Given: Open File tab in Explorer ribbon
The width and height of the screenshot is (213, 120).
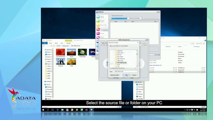Looking at the screenshot, I should pos(45,43).
